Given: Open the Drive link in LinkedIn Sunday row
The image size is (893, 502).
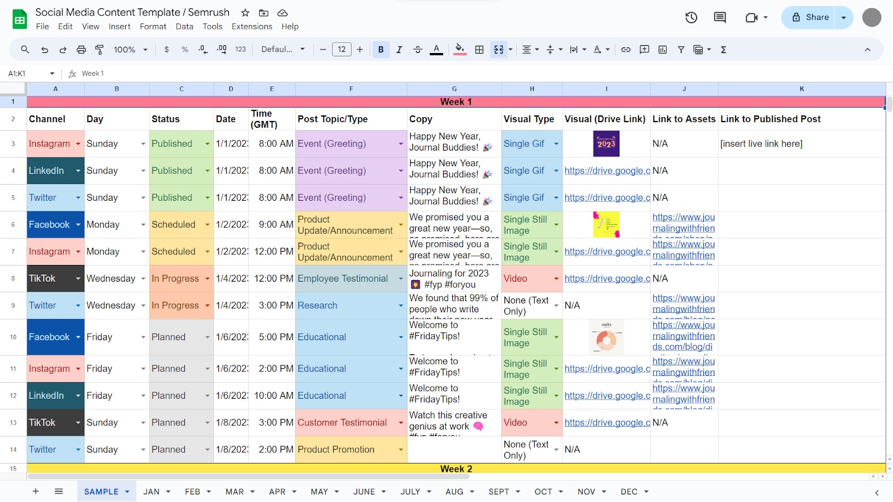Looking at the screenshot, I should tap(607, 171).
